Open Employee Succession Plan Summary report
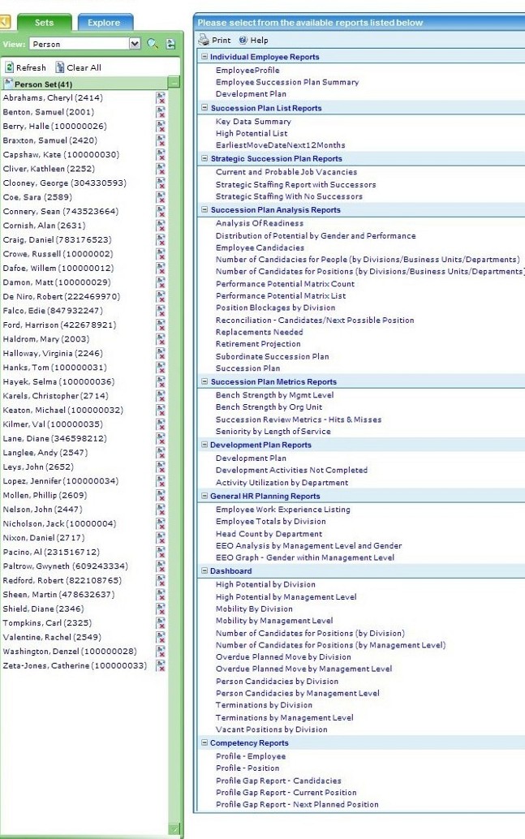525x839 pixels. [x=287, y=82]
